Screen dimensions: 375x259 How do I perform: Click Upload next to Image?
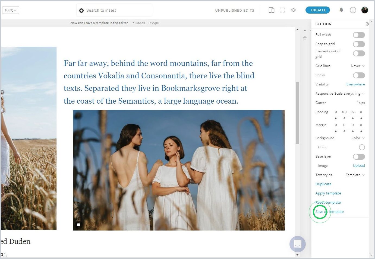pyautogui.click(x=359, y=166)
